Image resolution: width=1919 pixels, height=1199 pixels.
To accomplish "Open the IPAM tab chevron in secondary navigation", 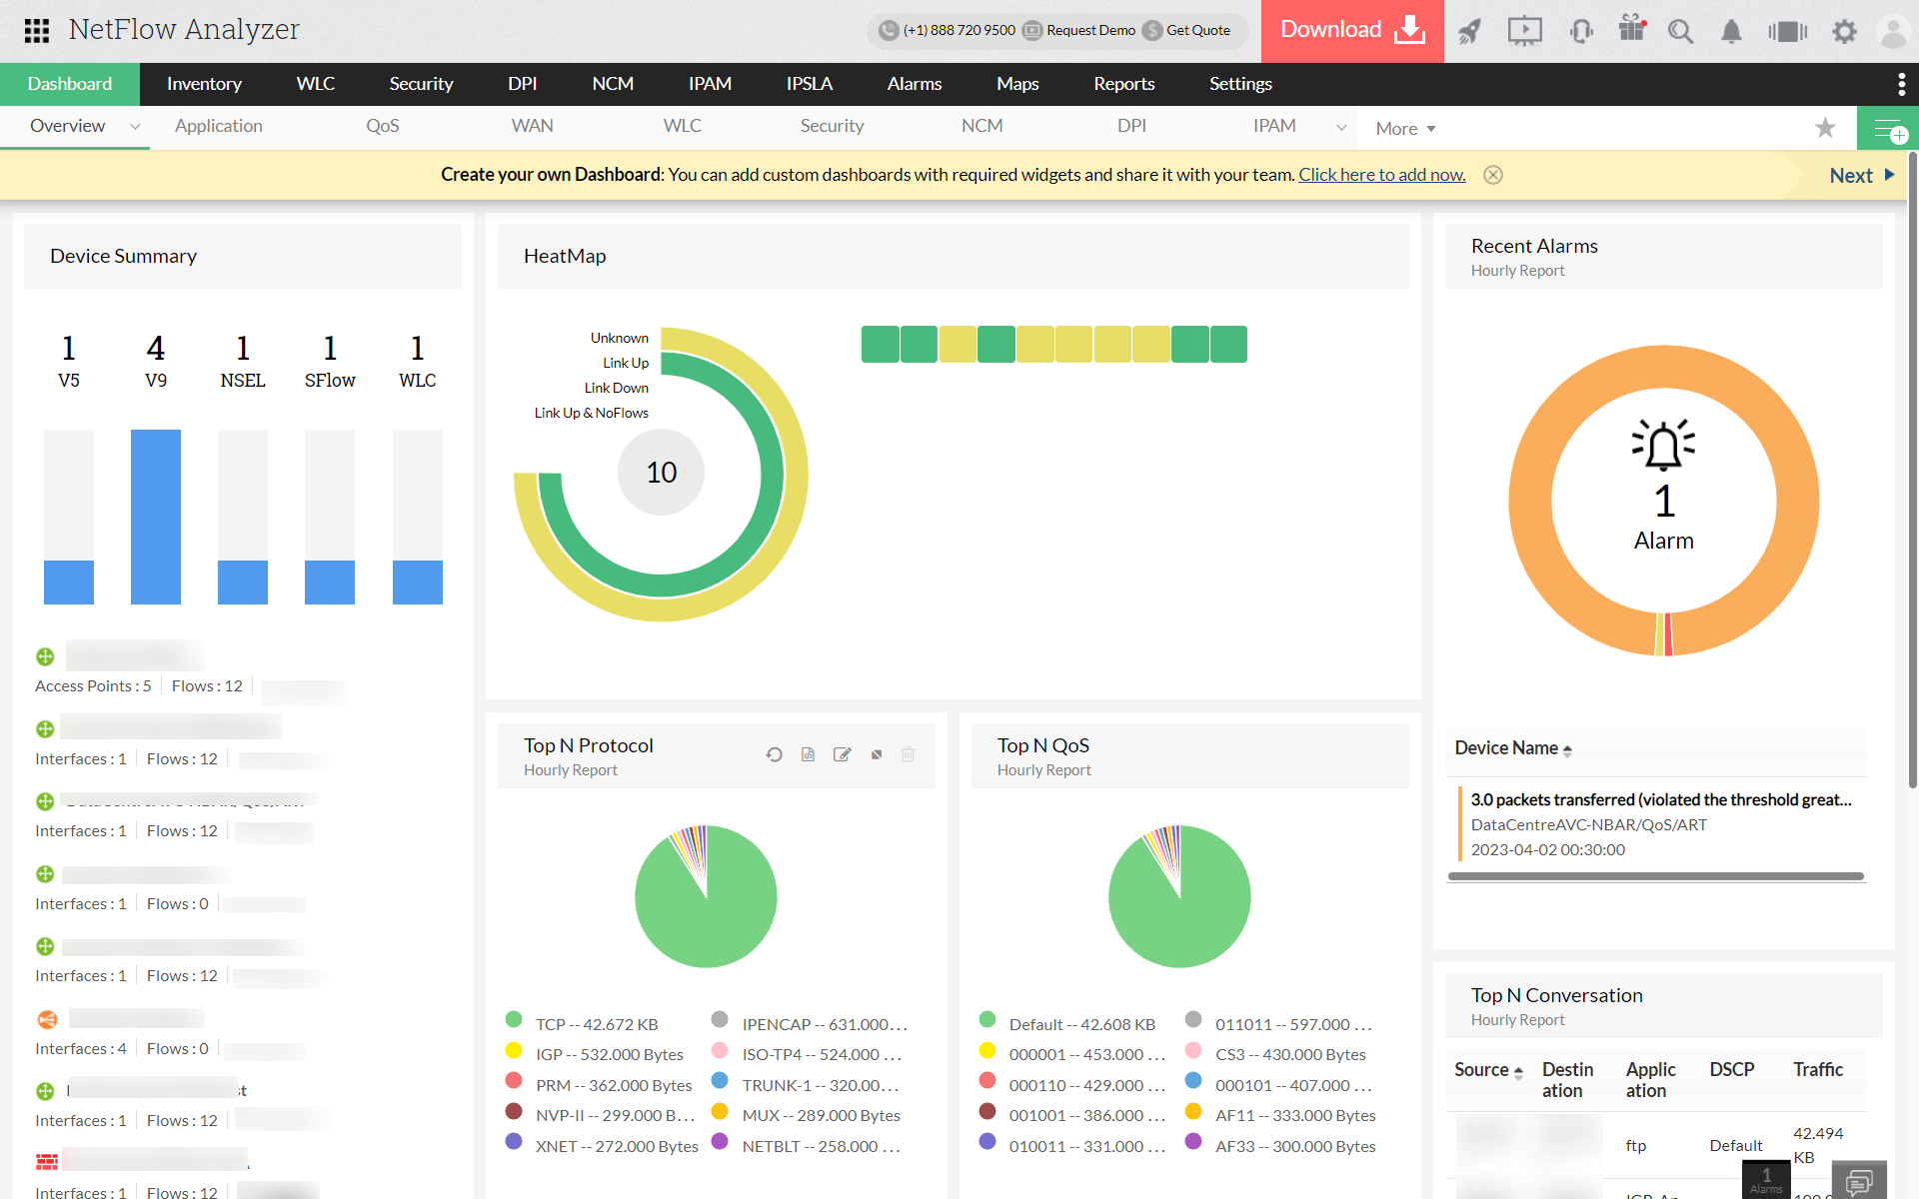I will point(1341,127).
